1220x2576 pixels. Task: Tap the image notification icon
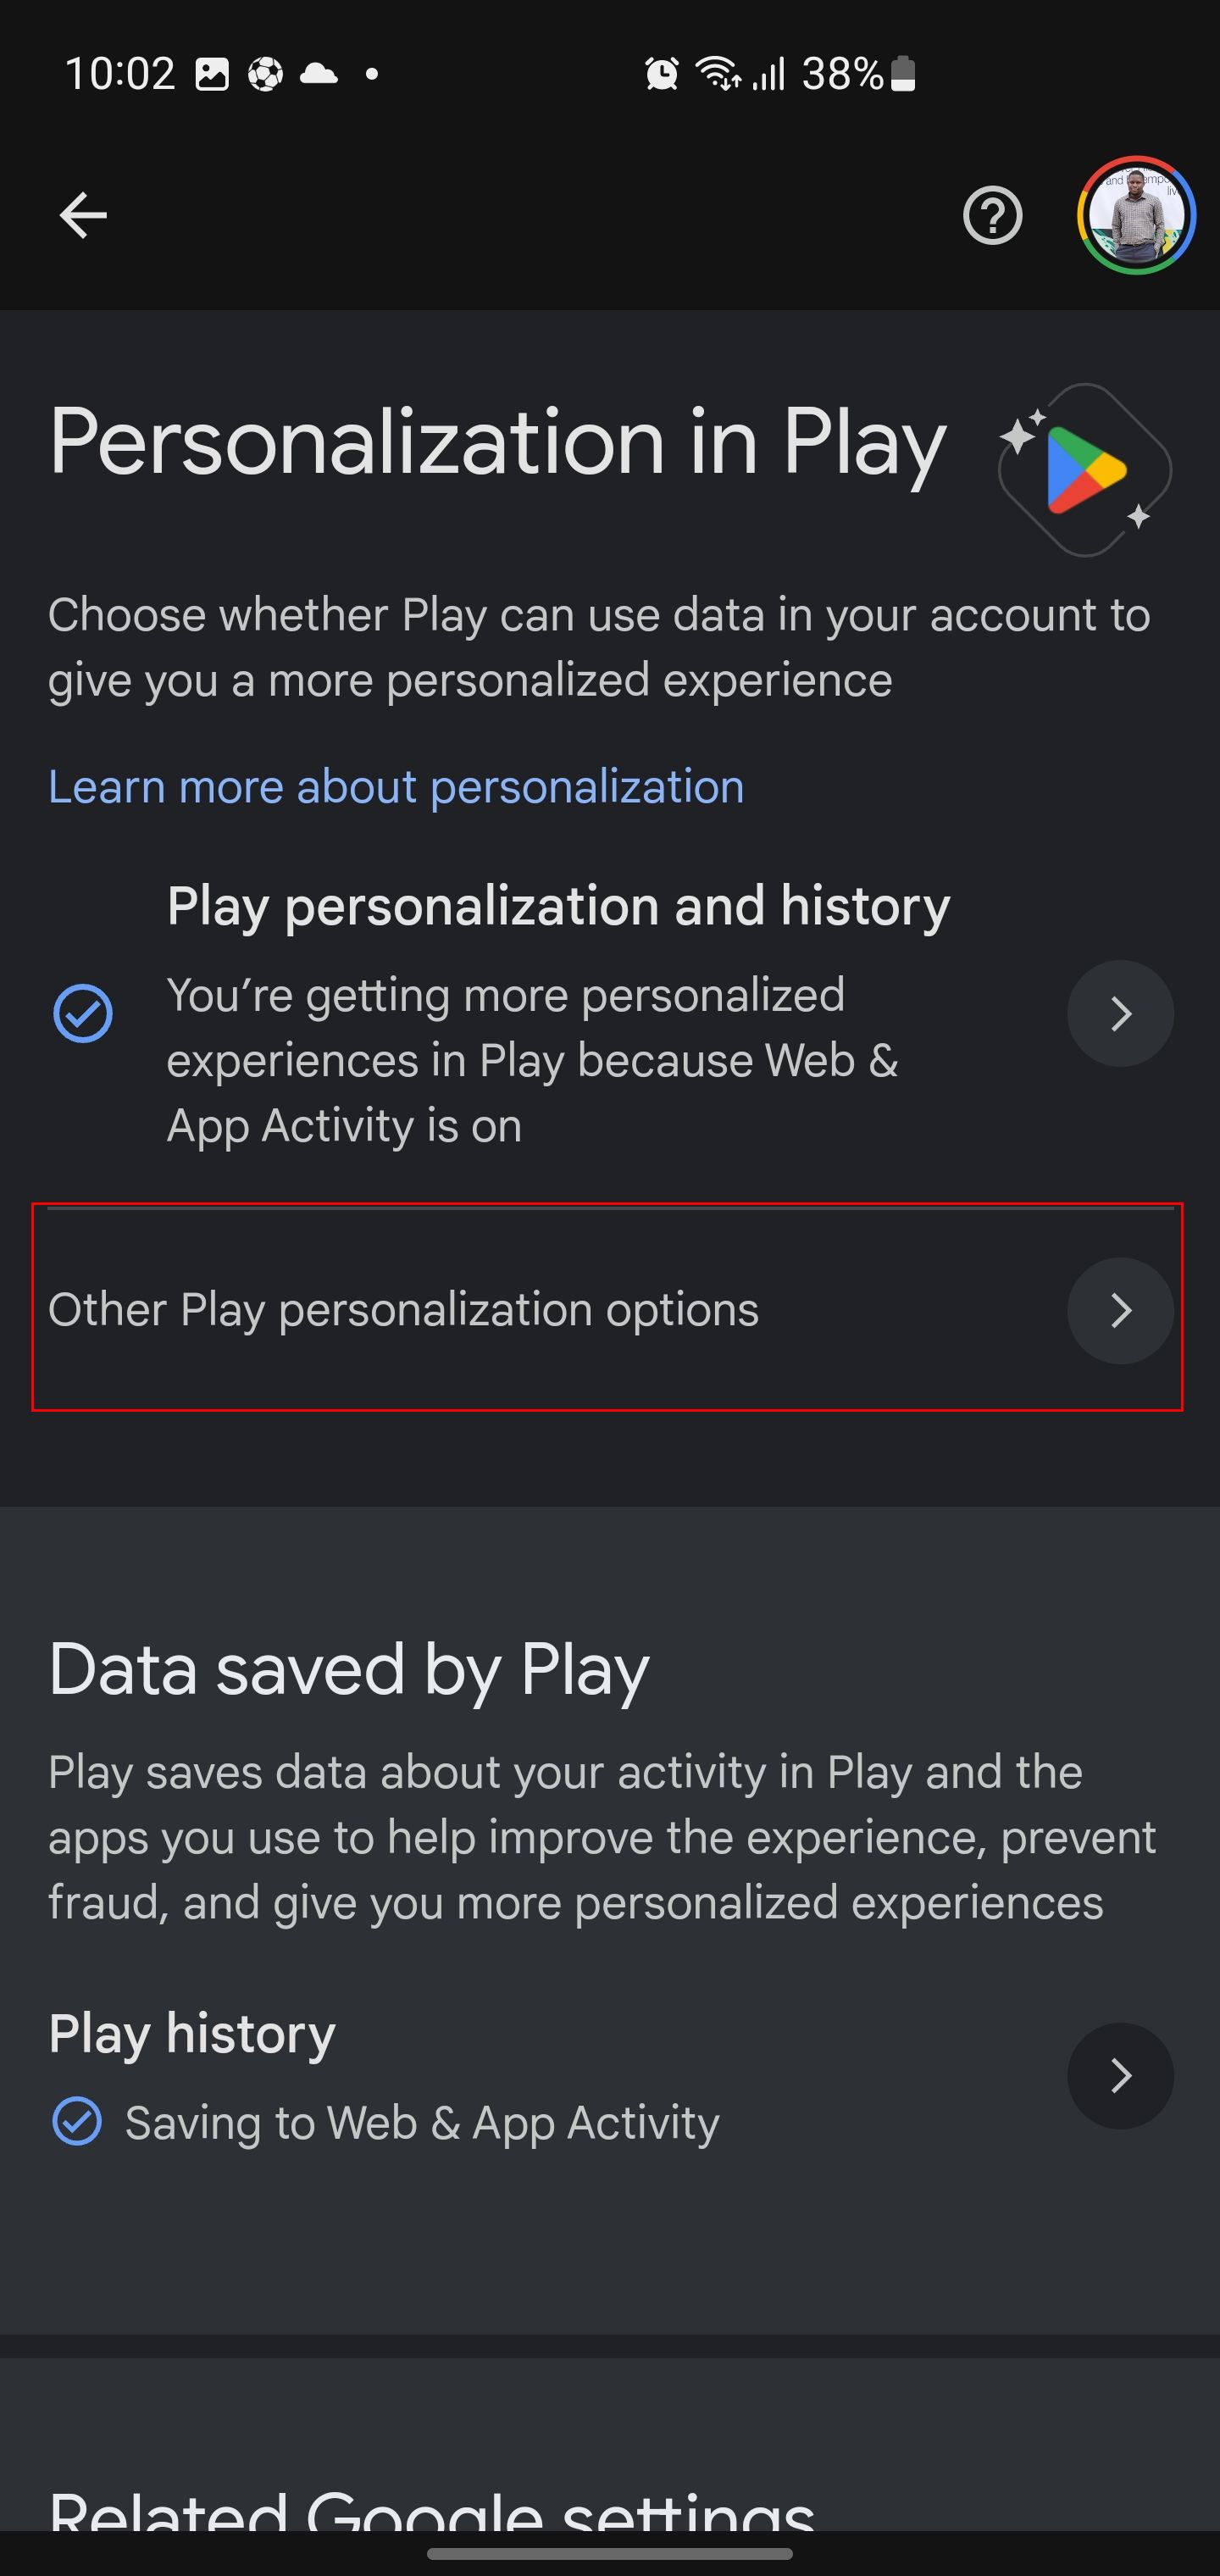211,73
